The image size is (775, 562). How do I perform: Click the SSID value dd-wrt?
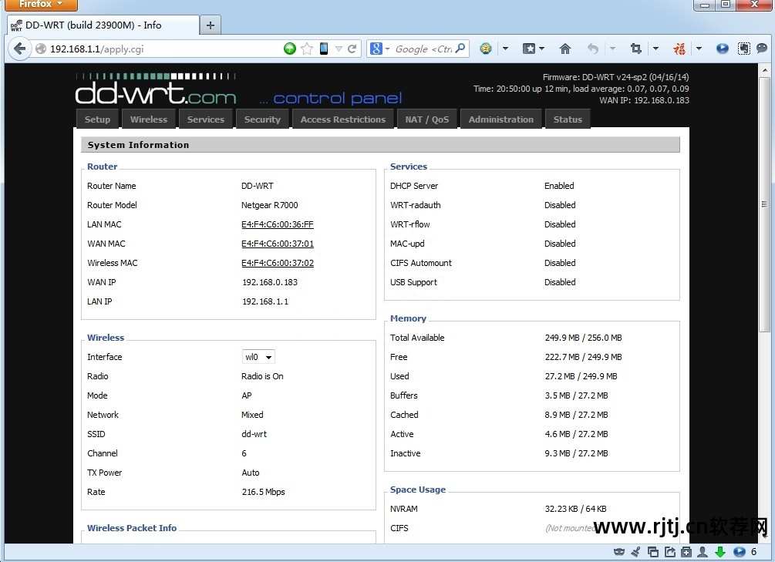(x=254, y=434)
